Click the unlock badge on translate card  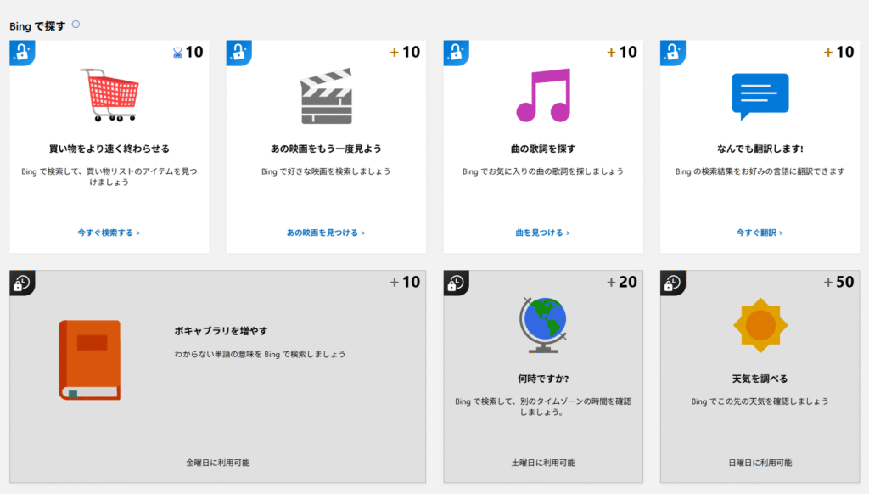point(673,53)
